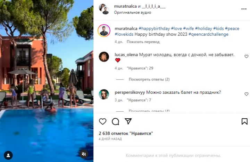Image resolution: width=250 pixels, height=162 pixels.
Task: View lucas_olena's profile avatar
Action: tap(104, 57)
